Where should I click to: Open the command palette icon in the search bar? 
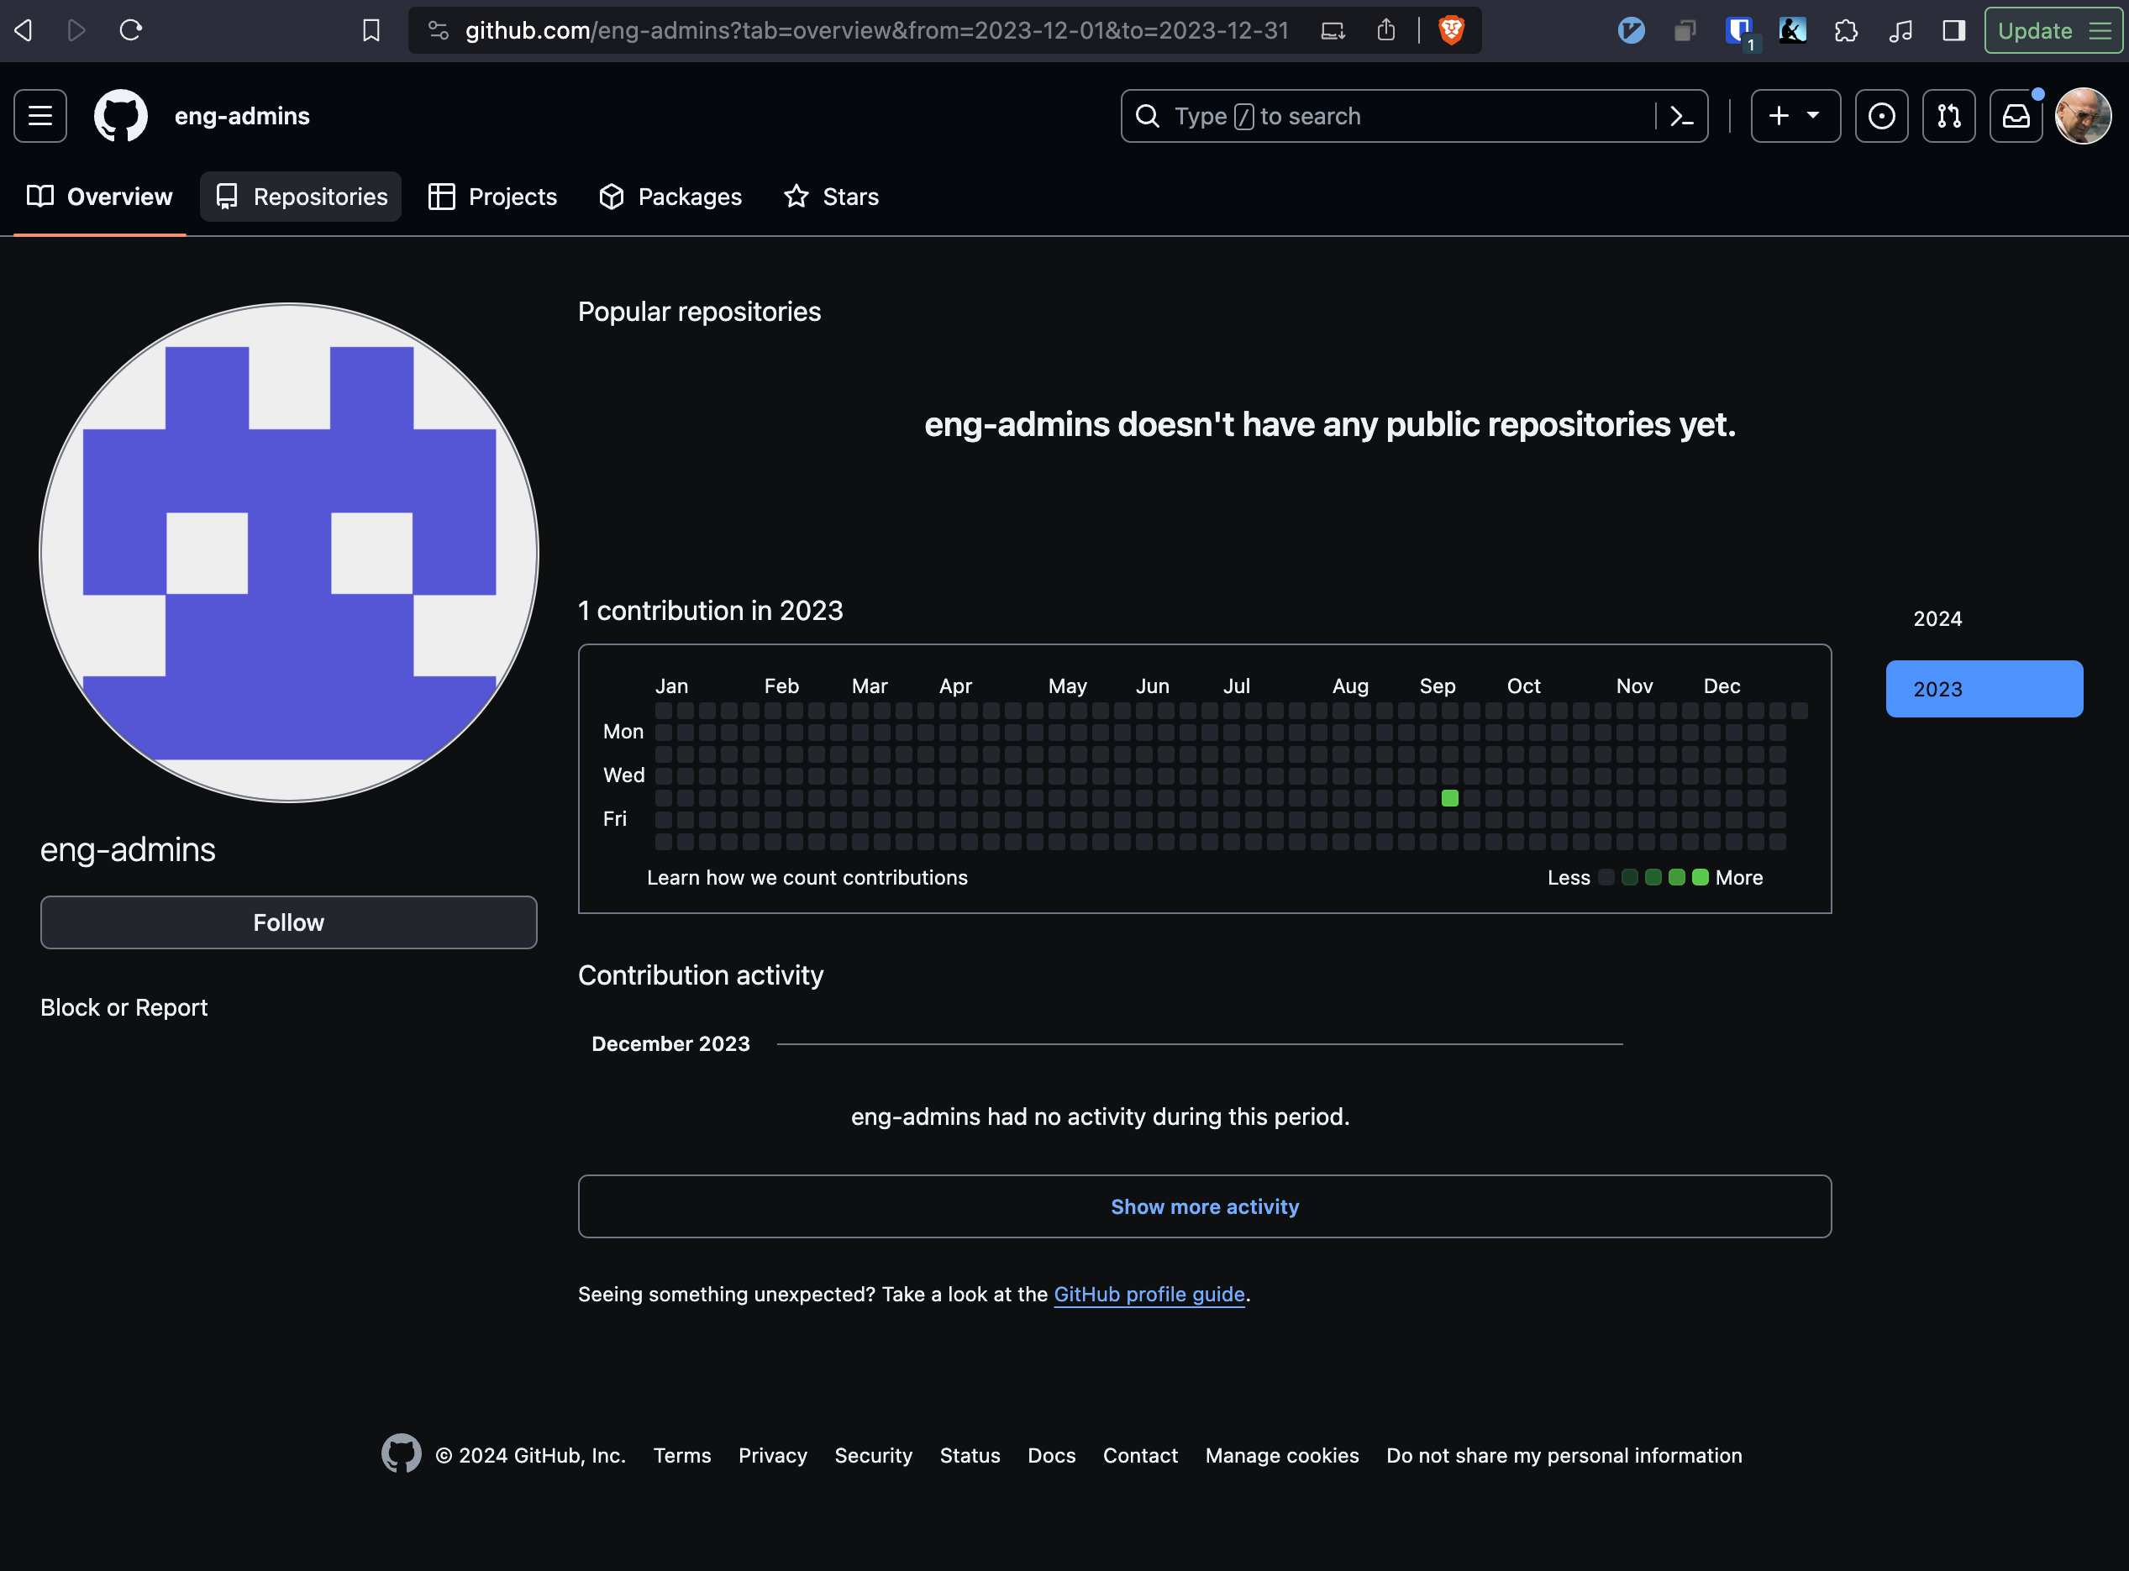(1681, 116)
